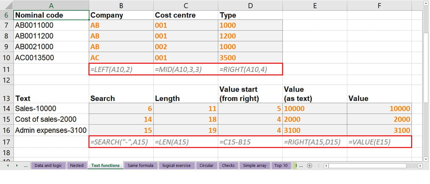This screenshot has height=184, width=430.
Task: Switch to the Data and logic sheet
Action: 48,165
